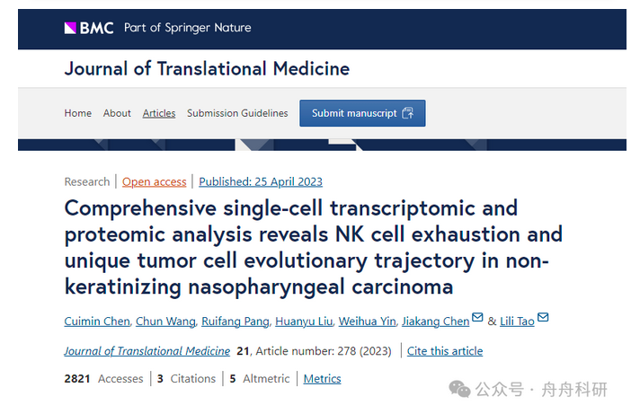The image size is (640, 414).
Task: Click the email envelope icon beside Lili Tao
Action: click(x=543, y=317)
